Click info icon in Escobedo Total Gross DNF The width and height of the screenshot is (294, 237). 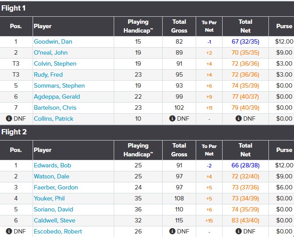click(172, 231)
